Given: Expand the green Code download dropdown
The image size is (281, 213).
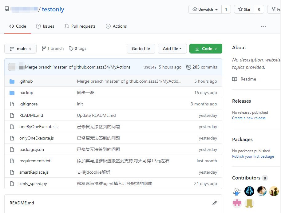Looking at the screenshot, I should point(206,49).
